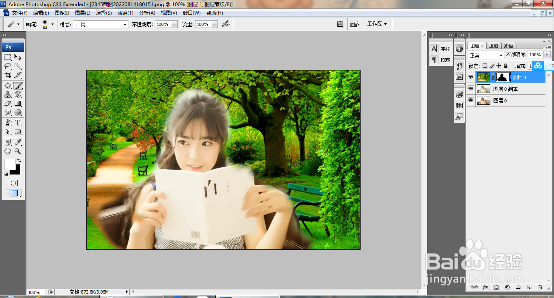Open layer blend mode dropdown
The width and height of the screenshot is (554, 298).
485,55
